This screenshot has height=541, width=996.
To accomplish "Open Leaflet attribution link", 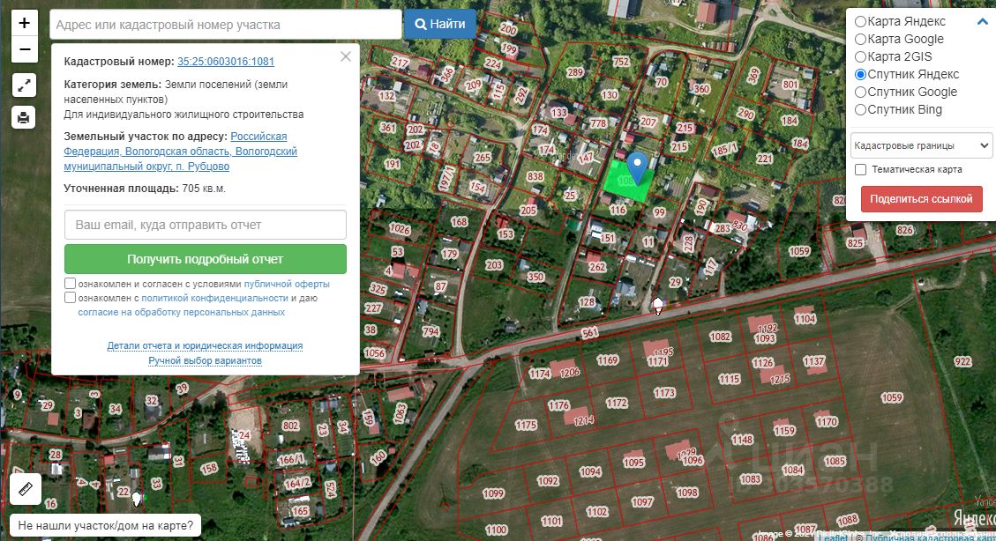I will click(x=833, y=537).
